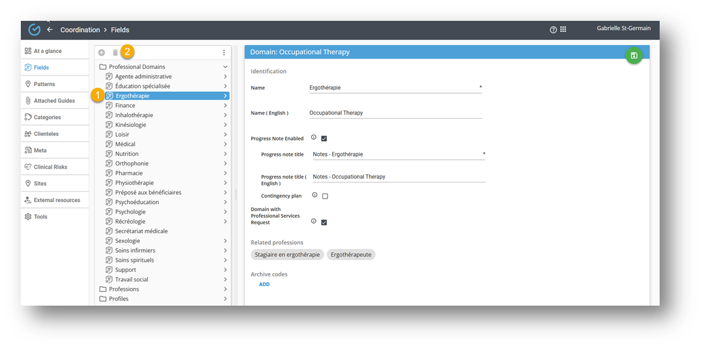702x348 pixels.
Task: Collapse the Professional Domains folder
Action: 225,67
